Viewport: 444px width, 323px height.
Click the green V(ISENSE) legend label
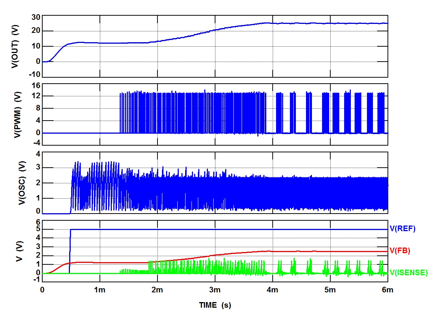coord(408,273)
